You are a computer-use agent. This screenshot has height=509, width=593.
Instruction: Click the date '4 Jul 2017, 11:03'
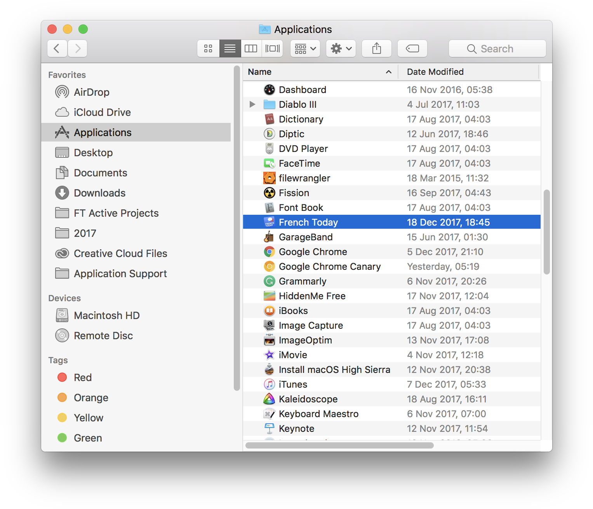click(443, 104)
